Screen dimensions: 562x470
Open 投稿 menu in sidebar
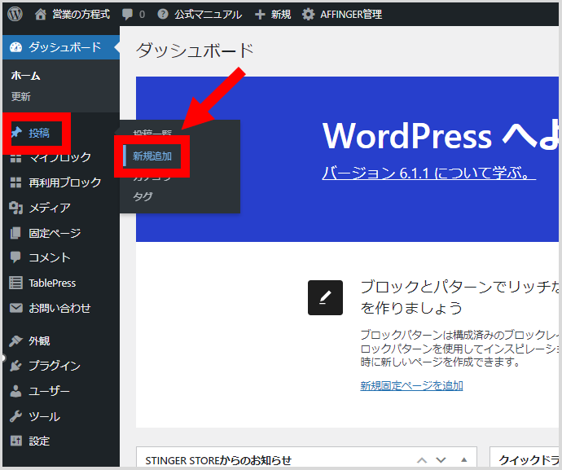point(39,133)
